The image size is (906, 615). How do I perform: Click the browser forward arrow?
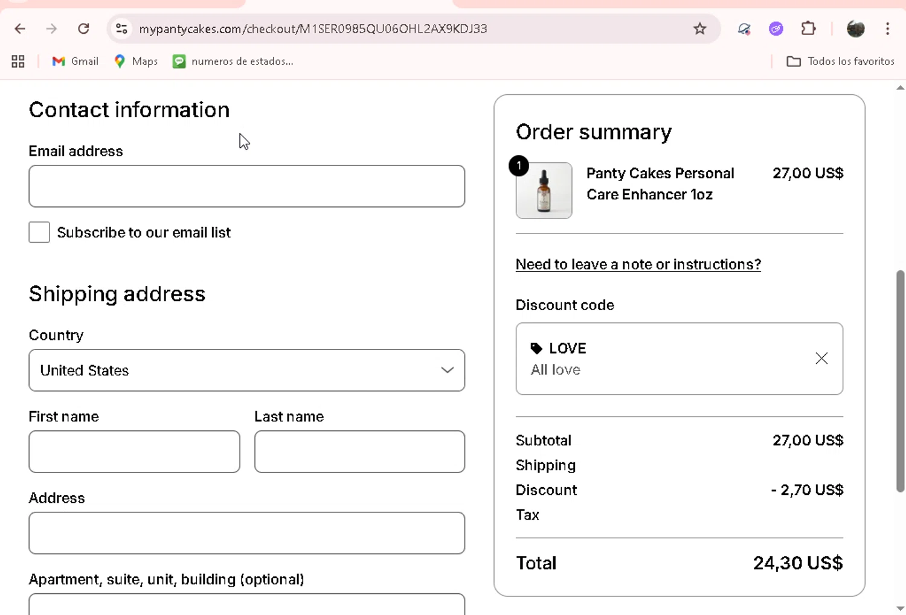pyautogui.click(x=51, y=28)
